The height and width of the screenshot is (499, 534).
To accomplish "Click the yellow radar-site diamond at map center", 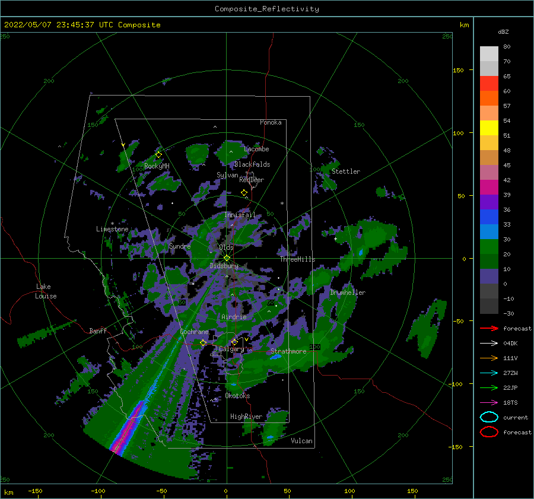I will tap(227, 258).
